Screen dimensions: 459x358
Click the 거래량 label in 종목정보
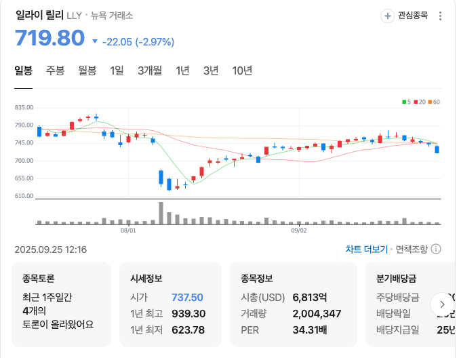(254, 314)
